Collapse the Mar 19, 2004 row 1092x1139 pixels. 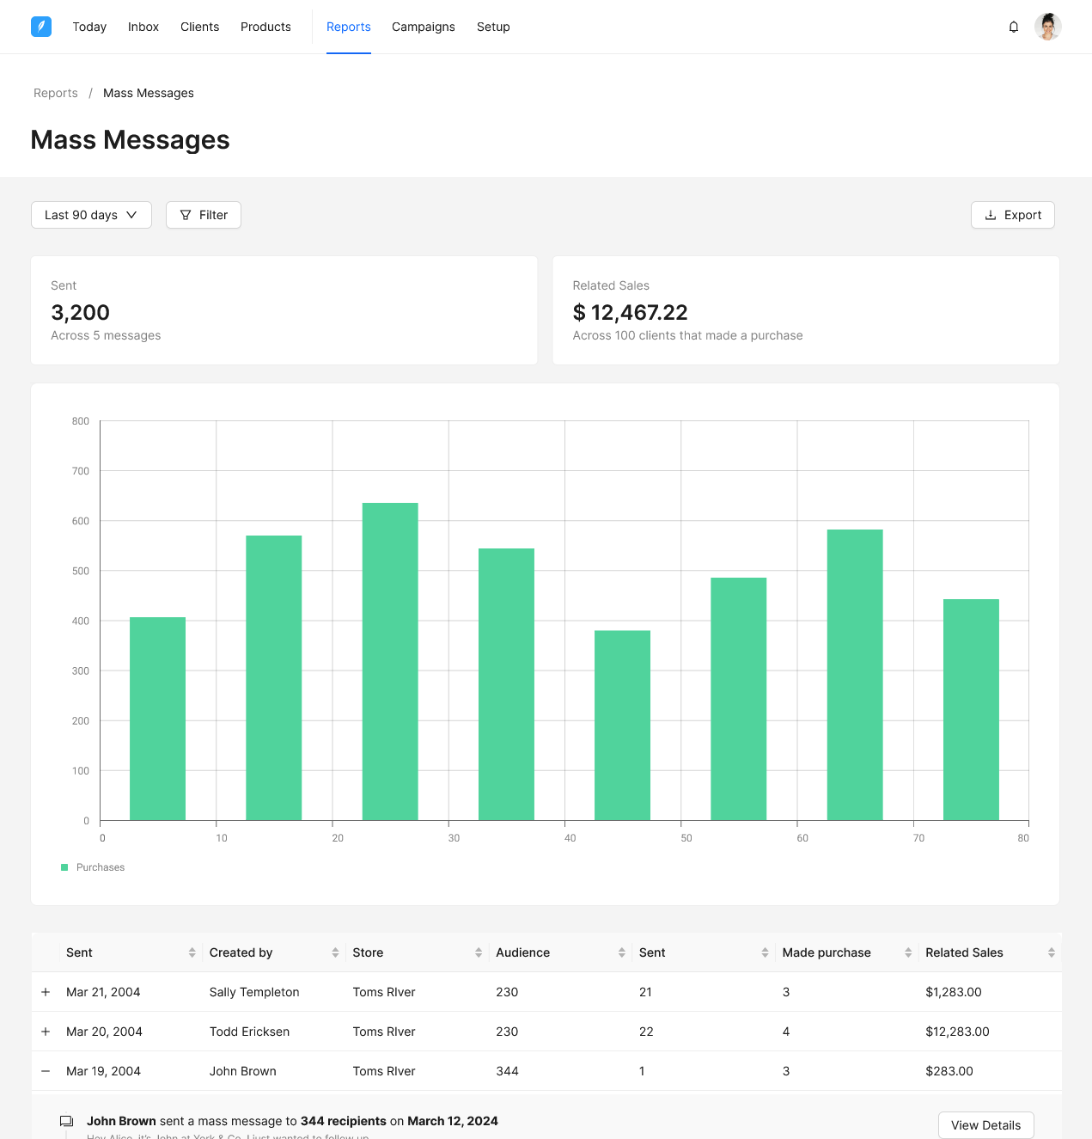(x=46, y=1071)
